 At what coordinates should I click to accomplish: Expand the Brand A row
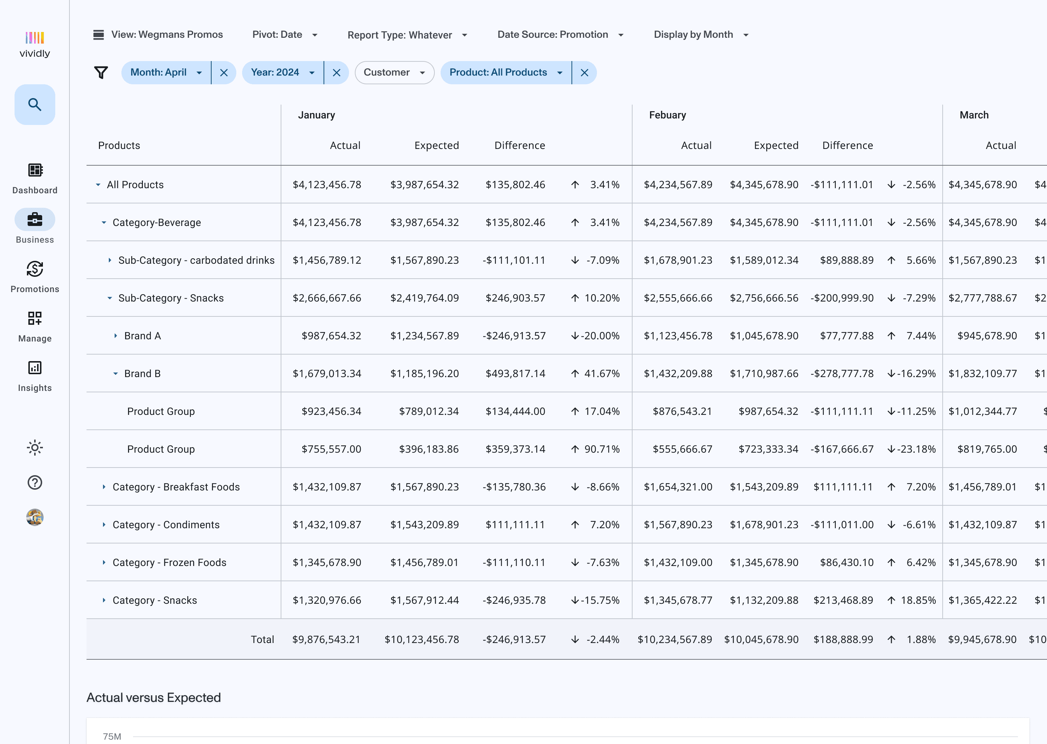[x=116, y=336]
